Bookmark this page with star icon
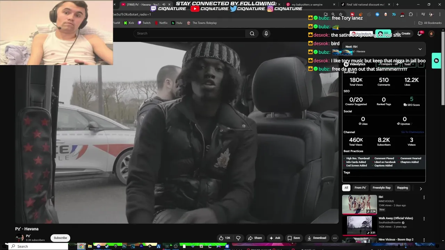The height and width of the screenshot is (250, 445). point(341,14)
